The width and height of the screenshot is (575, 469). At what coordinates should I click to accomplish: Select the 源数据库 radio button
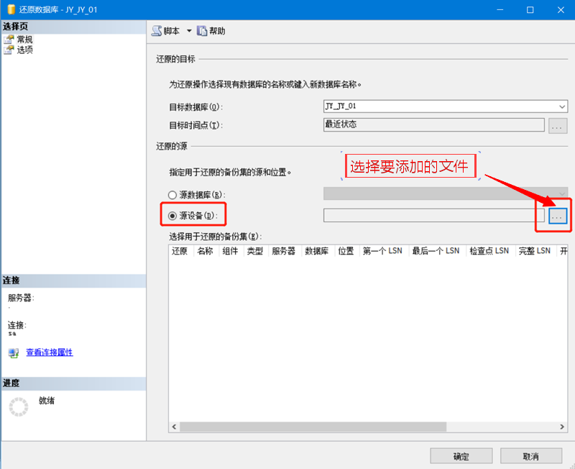point(172,195)
